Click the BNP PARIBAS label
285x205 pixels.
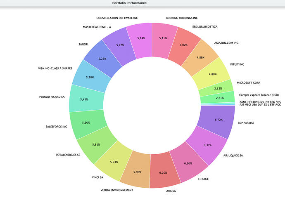point(246,123)
